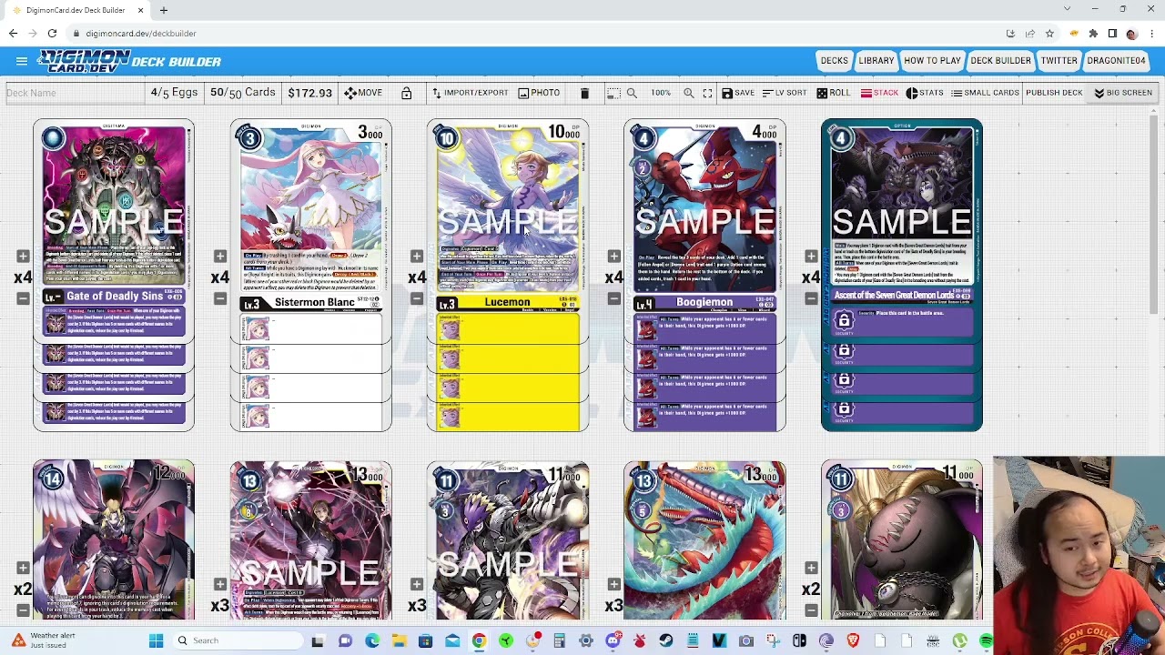
Task: Click the PHOTO button
Action: tap(539, 93)
